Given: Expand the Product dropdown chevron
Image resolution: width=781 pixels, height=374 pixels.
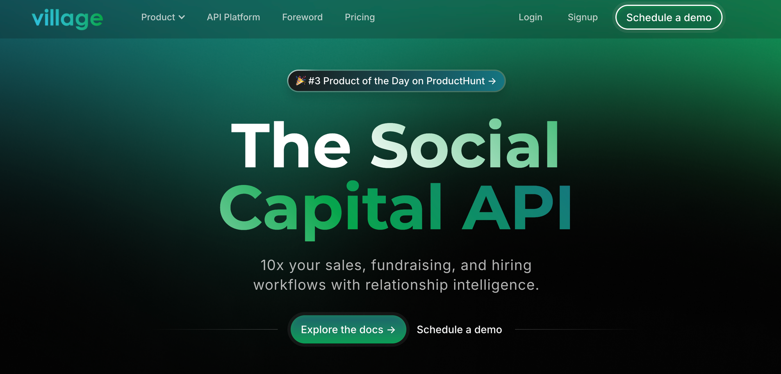Looking at the screenshot, I should click(182, 18).
